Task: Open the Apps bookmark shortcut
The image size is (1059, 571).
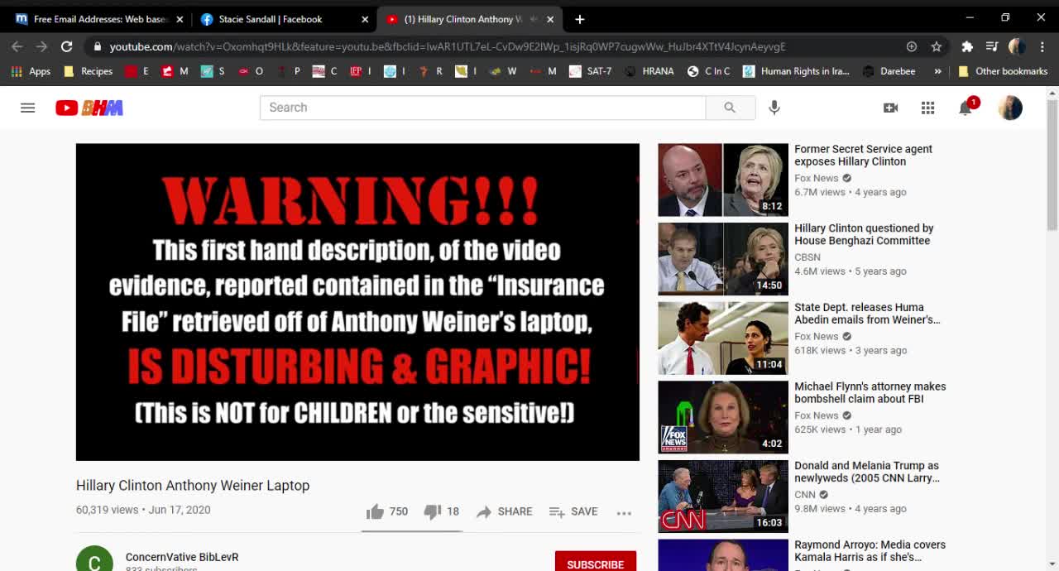Action: [x=31, y=71]
